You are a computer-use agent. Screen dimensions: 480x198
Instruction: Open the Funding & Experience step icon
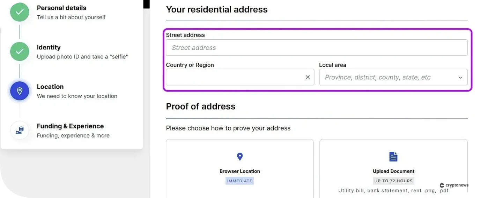coord(20,130)
